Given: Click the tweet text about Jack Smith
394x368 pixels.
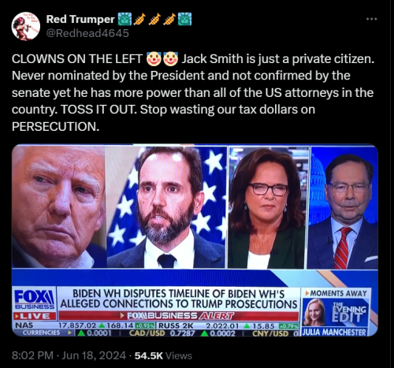Looking at the screenshot, I should click(193, 92).
